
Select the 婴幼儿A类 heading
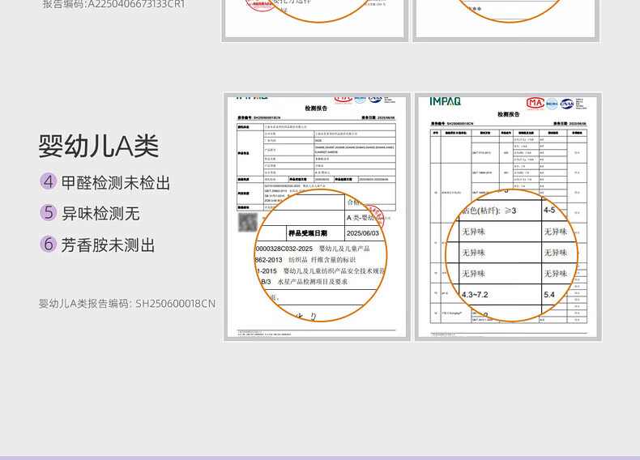(99, 146)
